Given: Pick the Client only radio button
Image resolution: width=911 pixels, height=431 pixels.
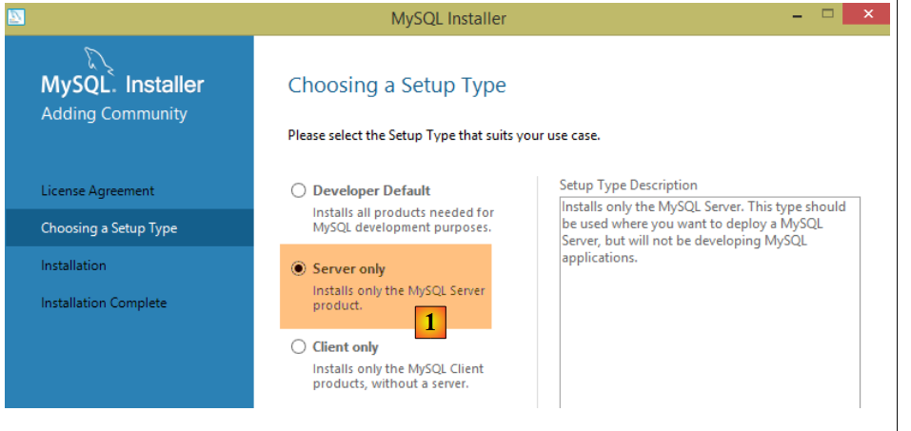Looking at the screenshot, I should coord(299,347).
